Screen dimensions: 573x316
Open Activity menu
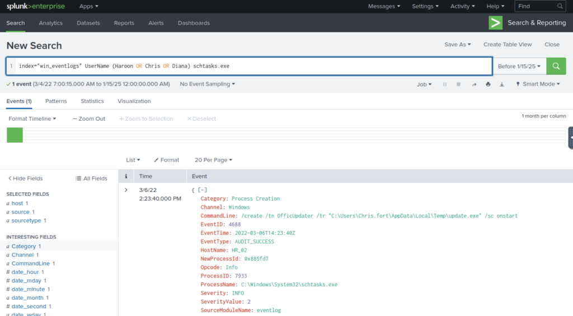pyautogui.click(x=462, y=6)
